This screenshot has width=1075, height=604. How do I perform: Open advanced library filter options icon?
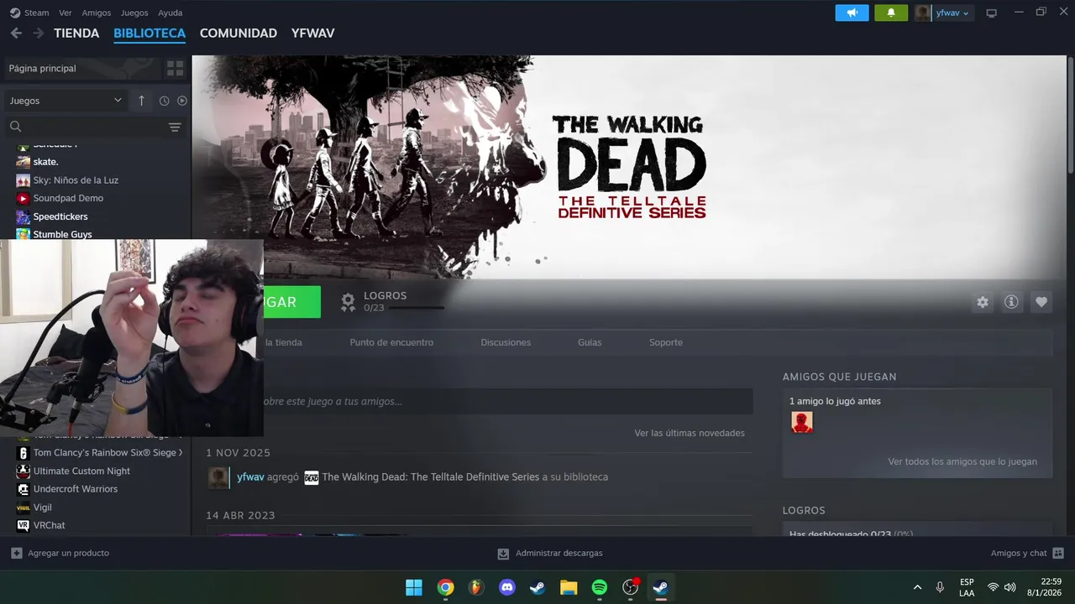[175, 127]
